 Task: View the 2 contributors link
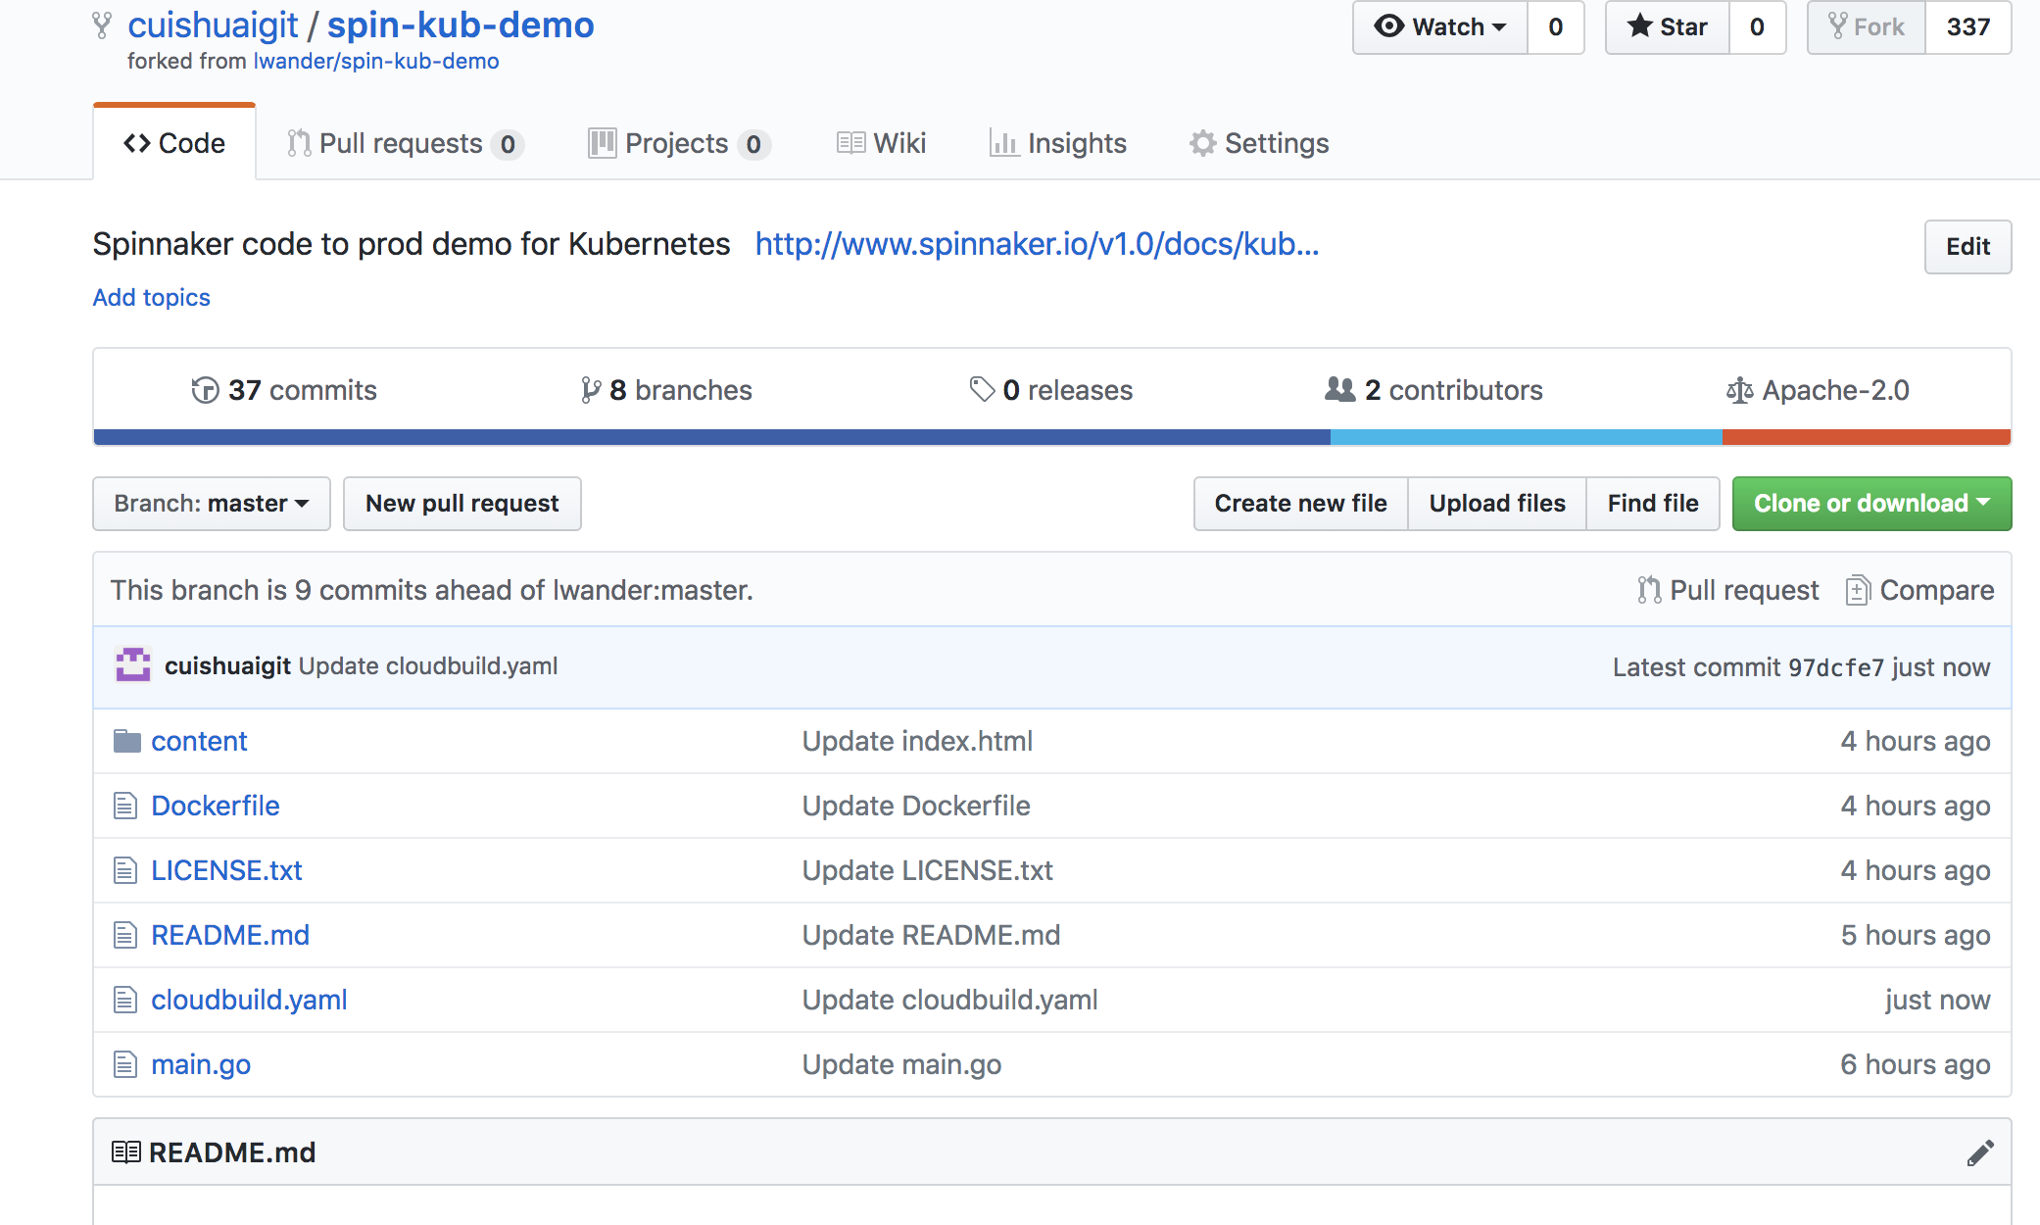coord(1433,390)
